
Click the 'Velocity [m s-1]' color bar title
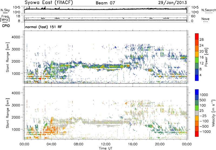click(x=213, y=113)
